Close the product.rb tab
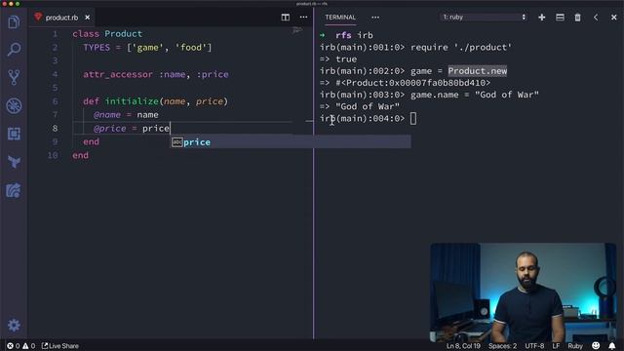Screen dimensions: 624x351 click(87, 18)
